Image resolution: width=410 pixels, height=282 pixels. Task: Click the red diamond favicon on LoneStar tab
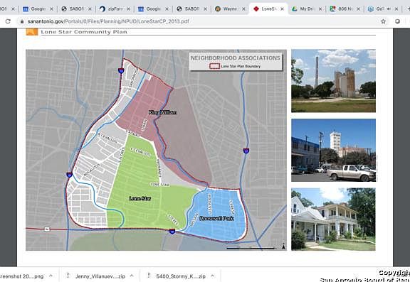pyautogui.click(x=256, y=9)
